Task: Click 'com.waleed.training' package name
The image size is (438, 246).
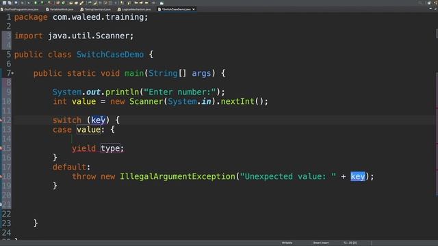Action: click(98, 17)
